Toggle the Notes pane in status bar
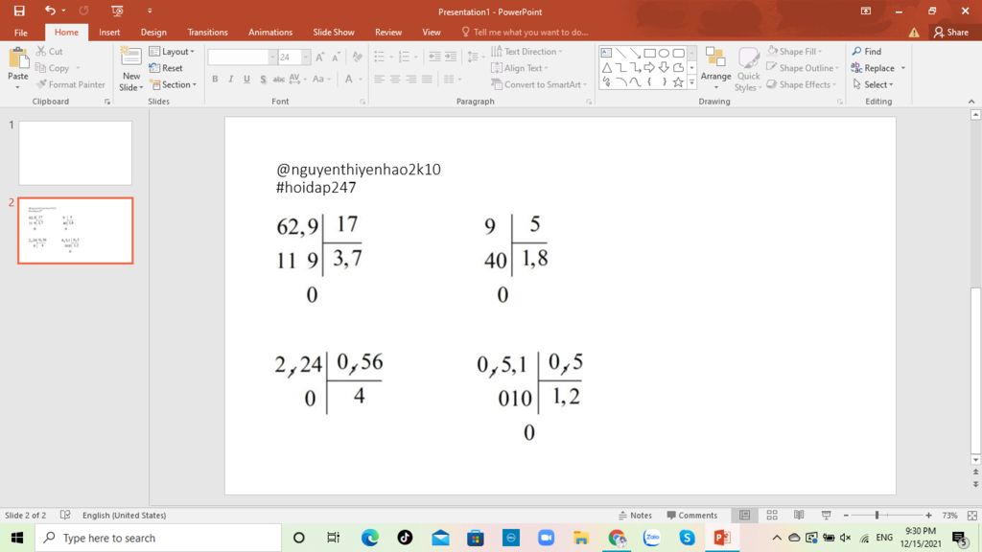982x552 pixels. click(635, 515)
